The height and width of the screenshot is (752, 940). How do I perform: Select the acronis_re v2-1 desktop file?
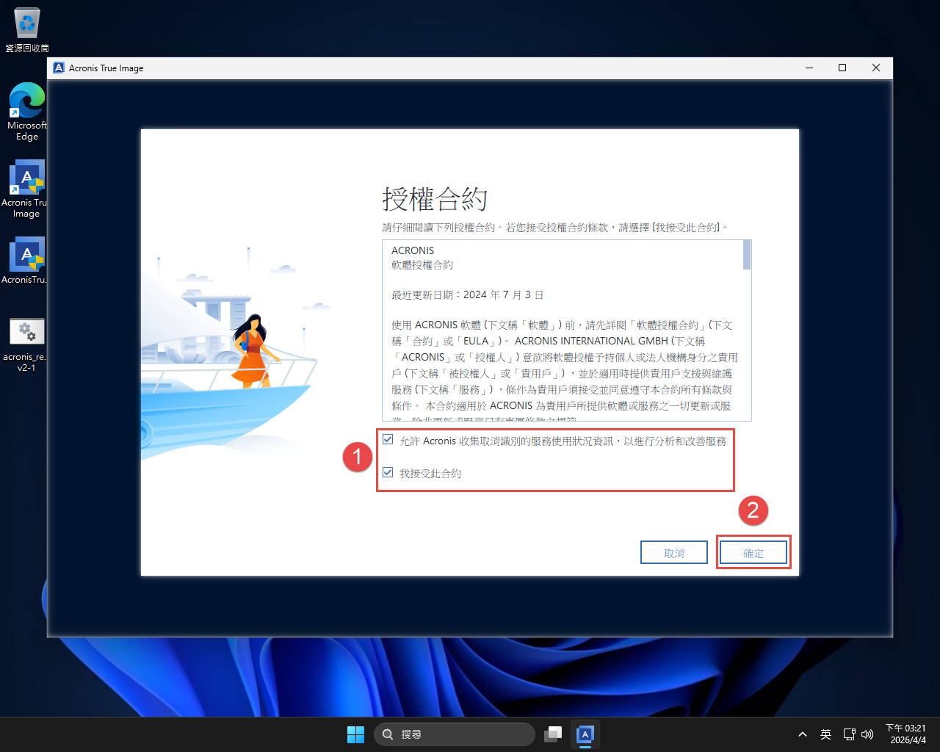(26, 345)
